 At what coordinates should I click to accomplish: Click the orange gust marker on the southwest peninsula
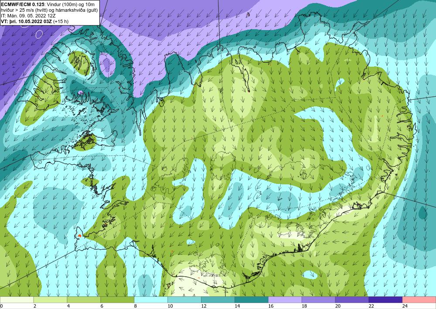[79, 236]
